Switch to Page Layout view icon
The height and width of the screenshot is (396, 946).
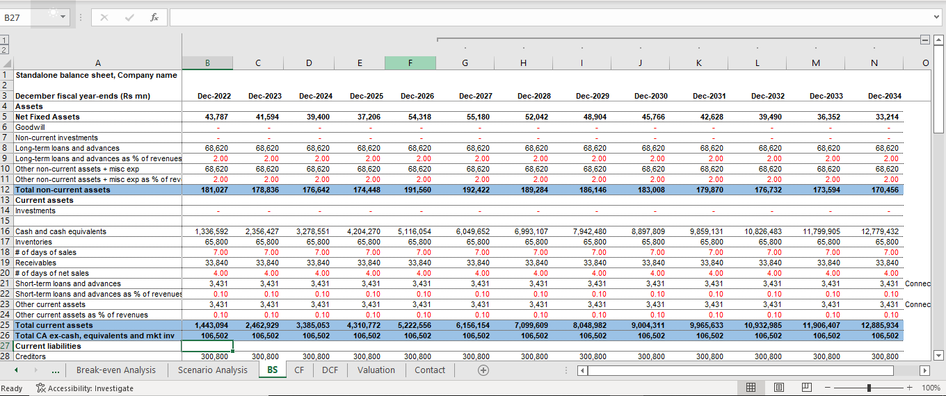coord(779,388)
